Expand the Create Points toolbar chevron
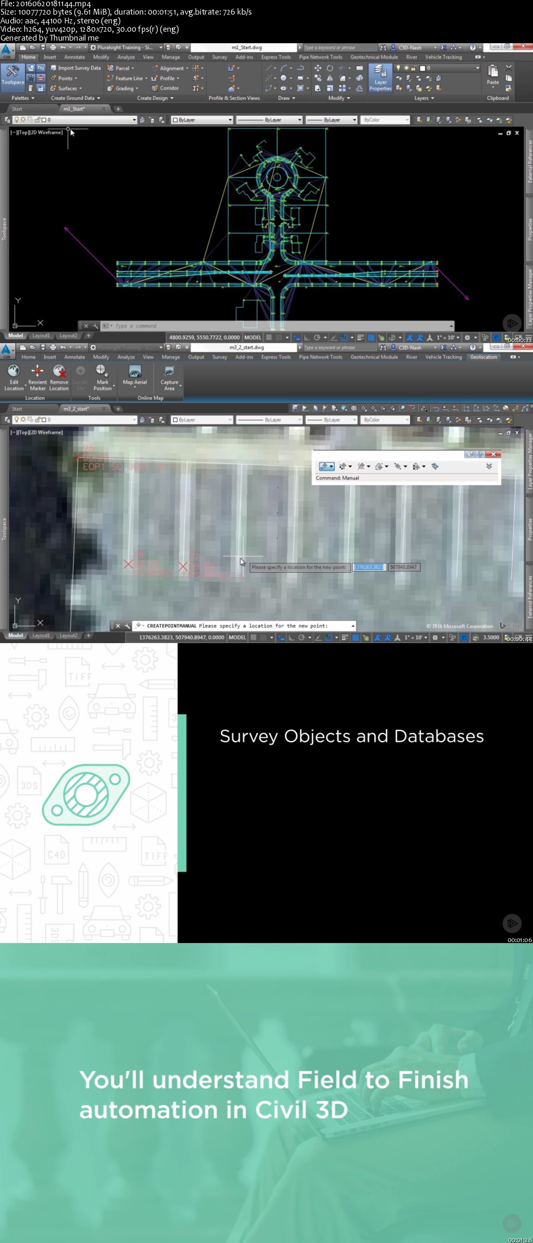The height and width of the screenshot is (1243, 533). (489, 466)
